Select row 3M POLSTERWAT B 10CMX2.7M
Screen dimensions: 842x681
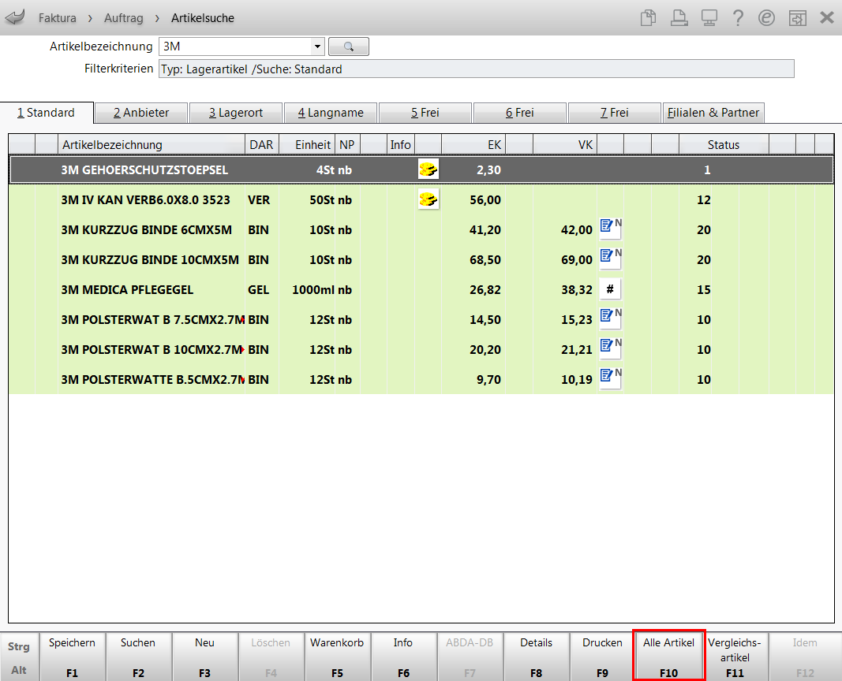tap(421, 350)
